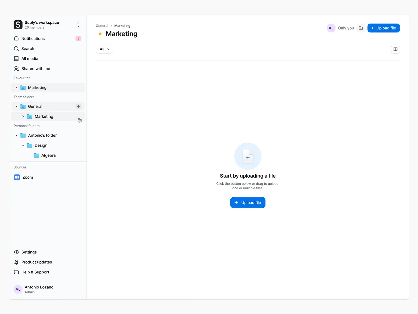418x314 pixels.
Task: Expand the Marketing folder under General
Action: (23, 116)
